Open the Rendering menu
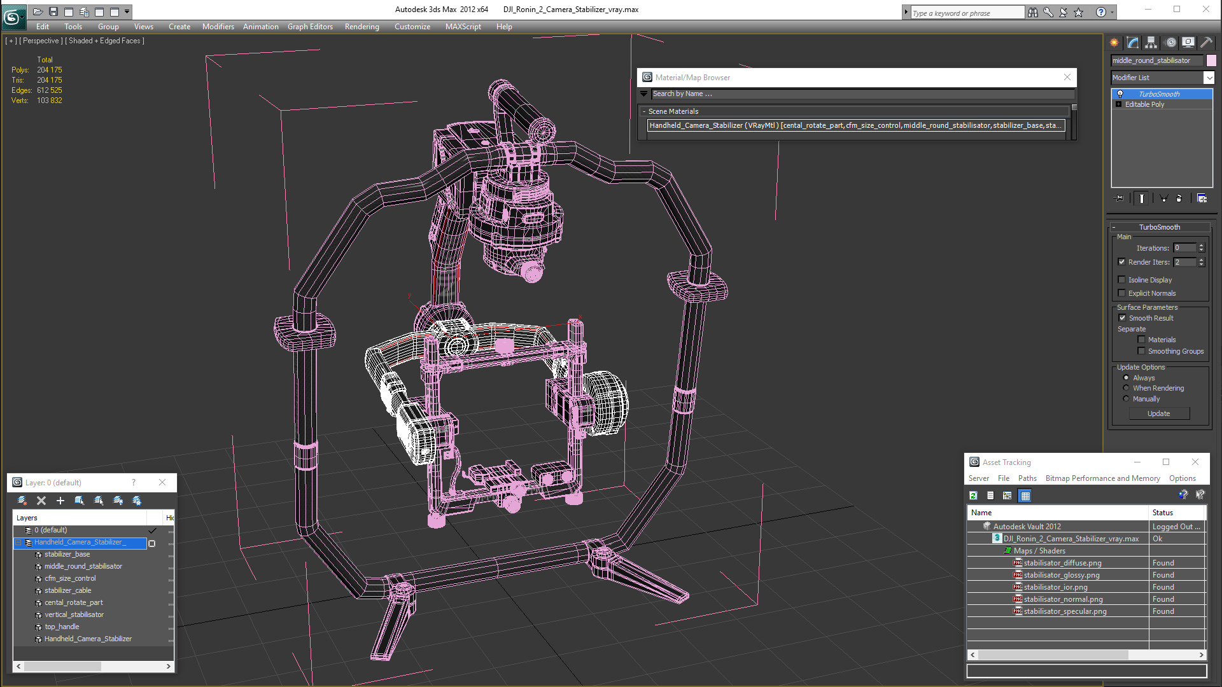Viewport: 1222px width, 687px height. pyautogui.click(x=362, y=27)
